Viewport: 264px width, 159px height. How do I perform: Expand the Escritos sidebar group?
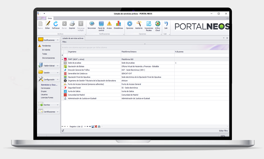coord(58,105)
